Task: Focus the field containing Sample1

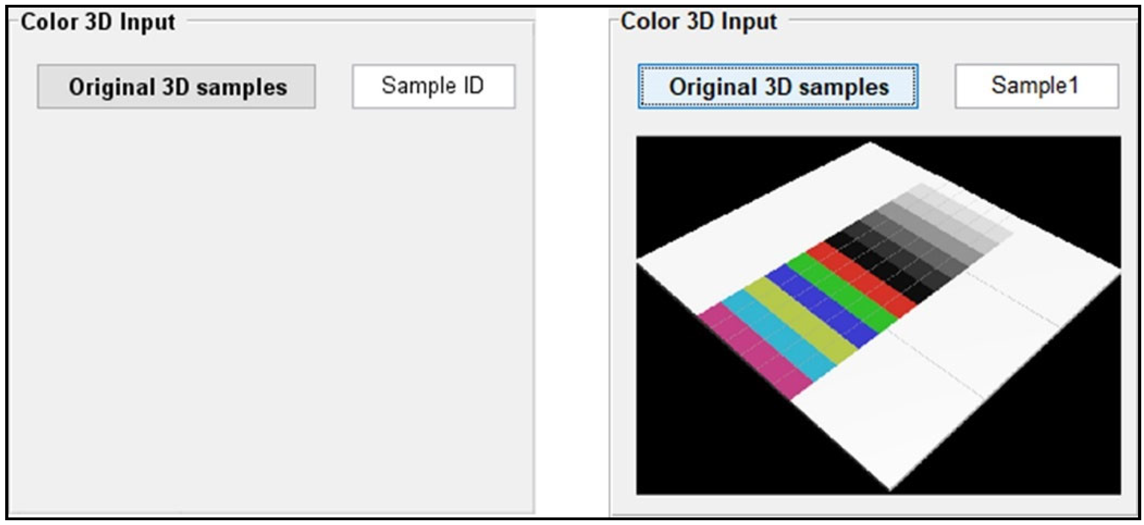Action: (1036, 87)
